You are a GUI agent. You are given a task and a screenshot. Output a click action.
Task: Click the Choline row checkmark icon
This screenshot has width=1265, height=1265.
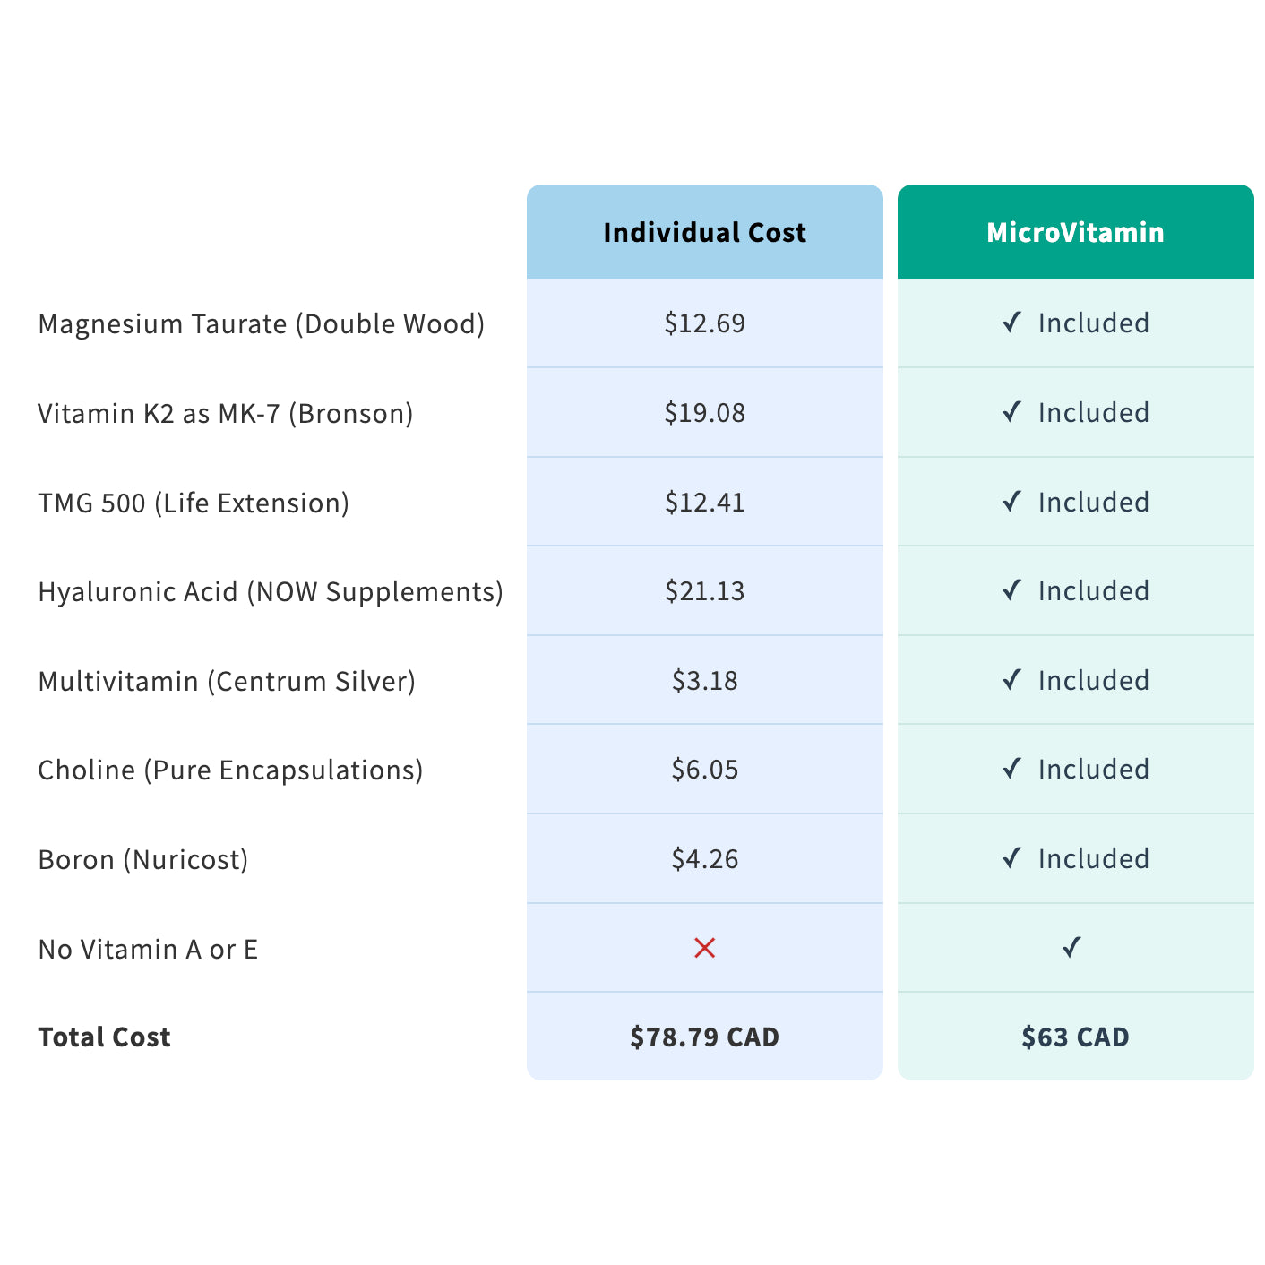pyautogui.click(x=1011, y=769)
